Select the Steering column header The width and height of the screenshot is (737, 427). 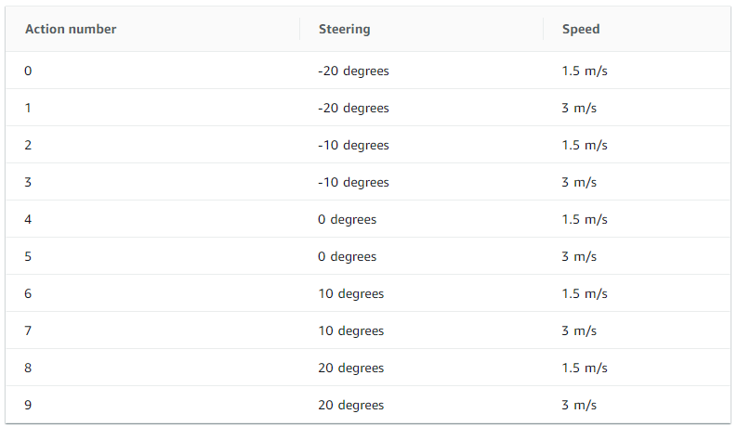[x=344, y=29]
